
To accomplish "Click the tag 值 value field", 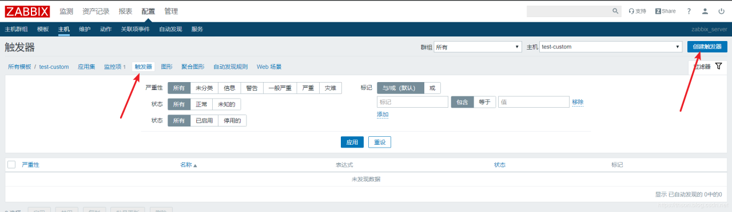I will pos(534,102).
